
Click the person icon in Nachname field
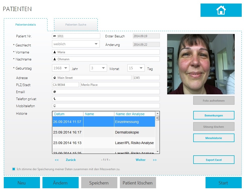click(55, 59)
